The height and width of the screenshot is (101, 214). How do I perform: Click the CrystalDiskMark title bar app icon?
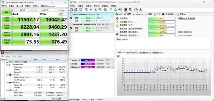[x=2, y=2]
